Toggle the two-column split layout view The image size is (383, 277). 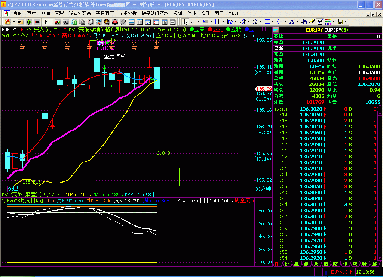(140, 22)
